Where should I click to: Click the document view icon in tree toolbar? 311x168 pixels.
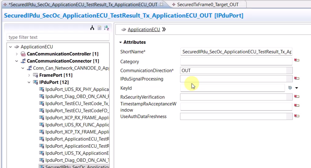100,28
